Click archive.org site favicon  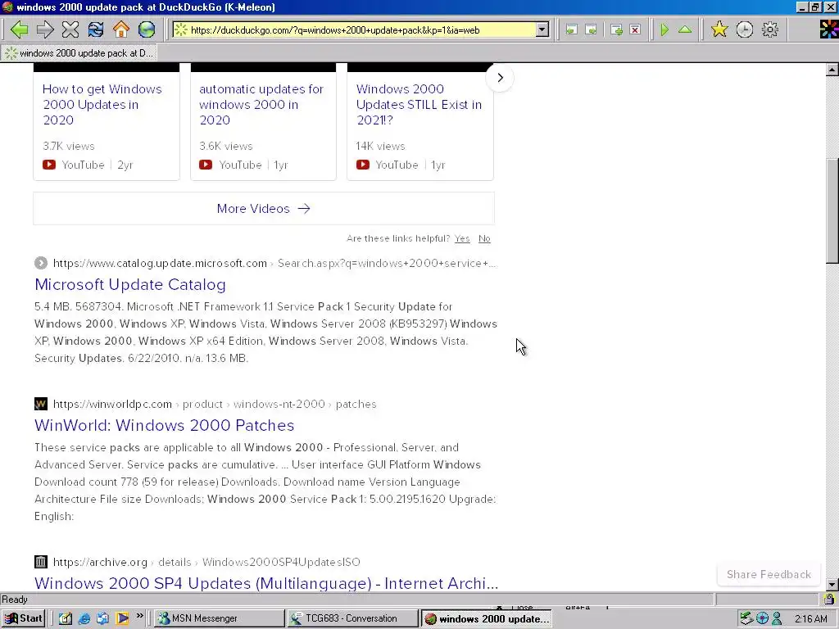41,562
